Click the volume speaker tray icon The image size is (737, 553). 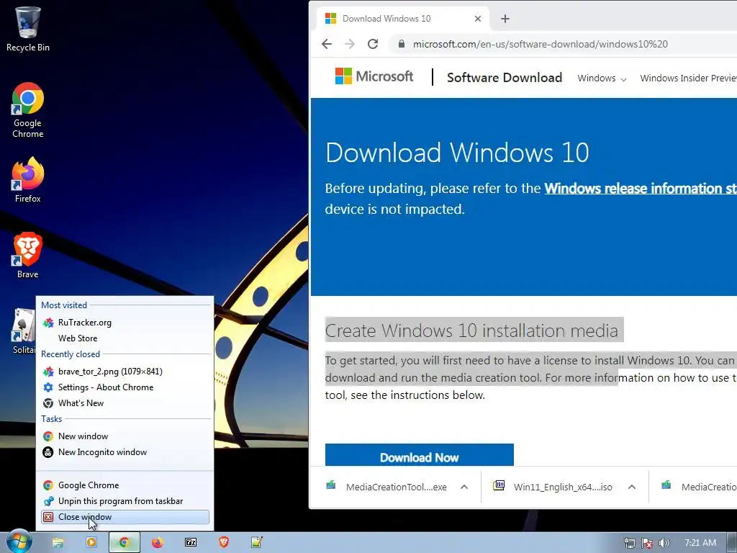664,543
